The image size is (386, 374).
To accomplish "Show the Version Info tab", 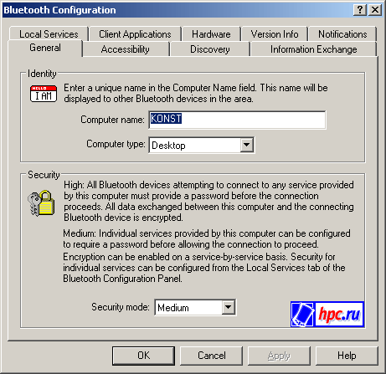I will [275, 34].
